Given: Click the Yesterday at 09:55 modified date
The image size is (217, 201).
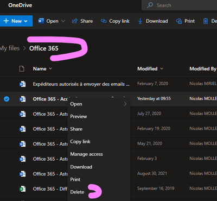Looking at the screenshot, I should click(x=154, y=98).
